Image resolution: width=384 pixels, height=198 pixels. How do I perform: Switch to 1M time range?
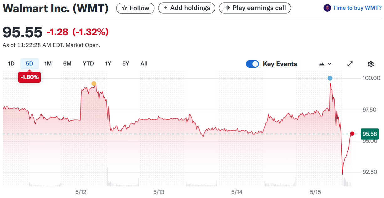point(48,64)
